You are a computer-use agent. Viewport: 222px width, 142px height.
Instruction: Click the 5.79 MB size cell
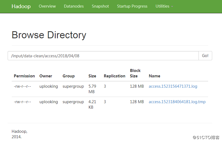click(x=92, y=89)
